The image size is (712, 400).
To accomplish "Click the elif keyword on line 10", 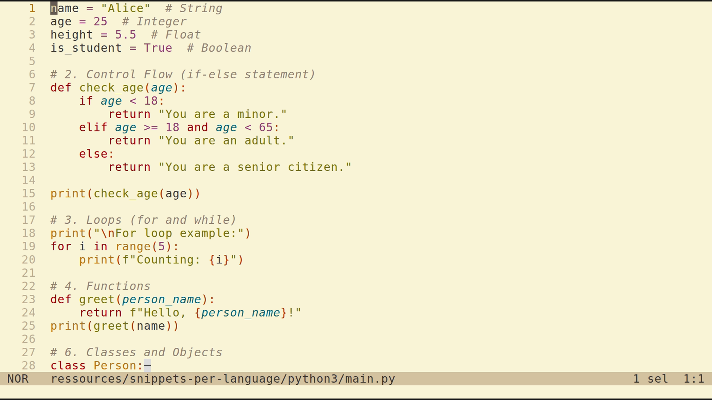I will pos(93,127).
